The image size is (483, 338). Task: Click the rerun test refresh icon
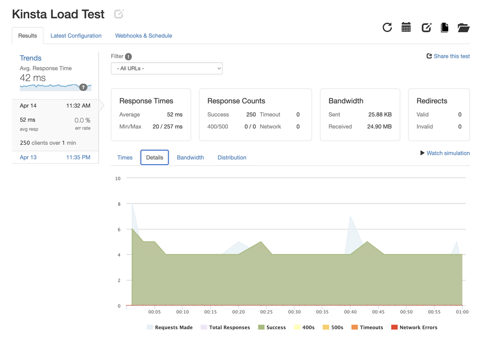tap(387, 27)
